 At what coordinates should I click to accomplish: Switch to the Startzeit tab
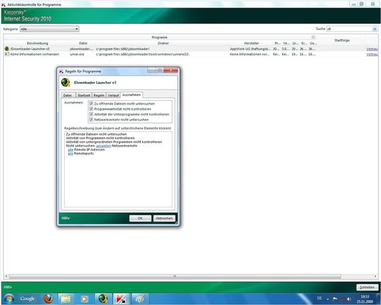tap(84, 95)
